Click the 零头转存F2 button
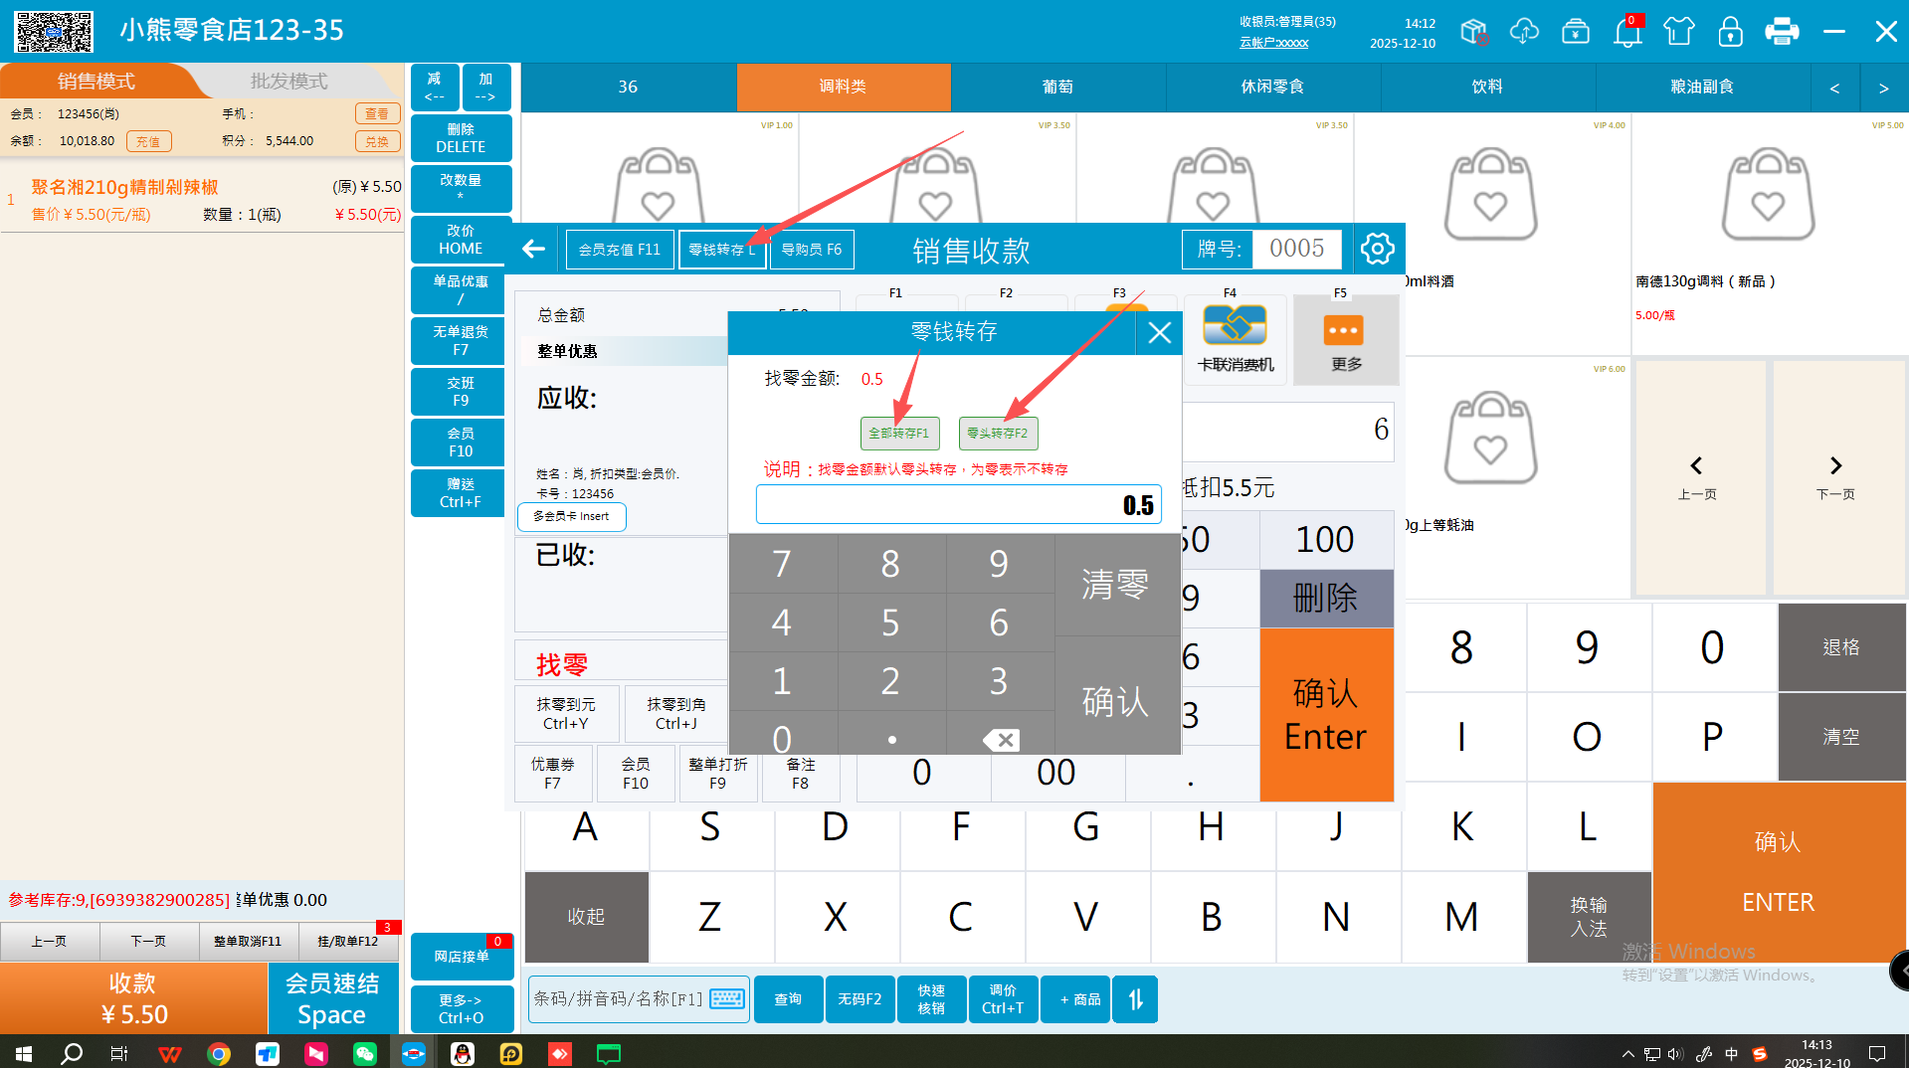 click(x=997, y=434)
